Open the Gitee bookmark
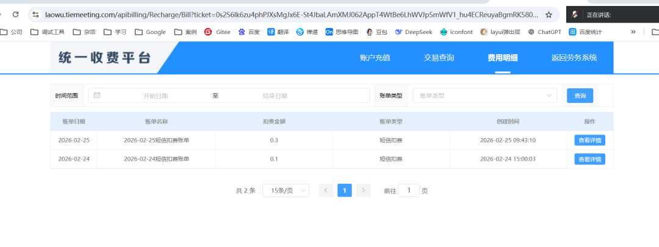This screenshot has height=247, width=659. coord(218,32)
